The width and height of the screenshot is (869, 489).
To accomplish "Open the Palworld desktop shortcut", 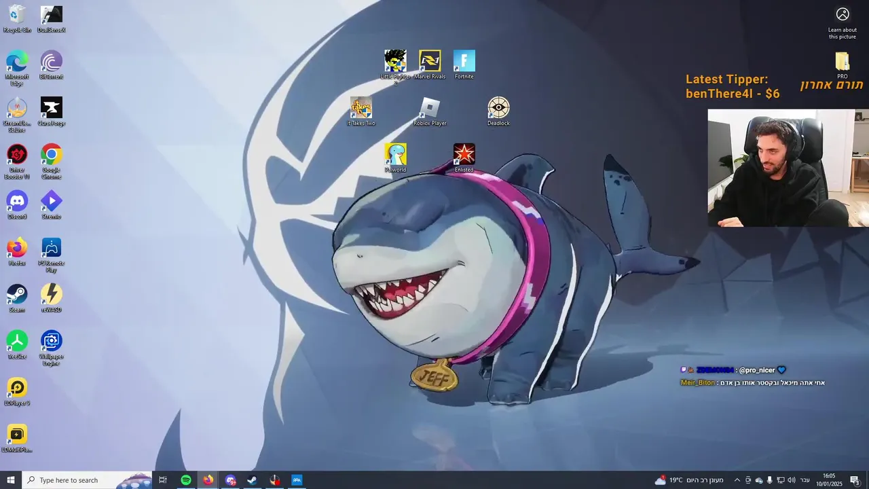I will tap(395, 158).
